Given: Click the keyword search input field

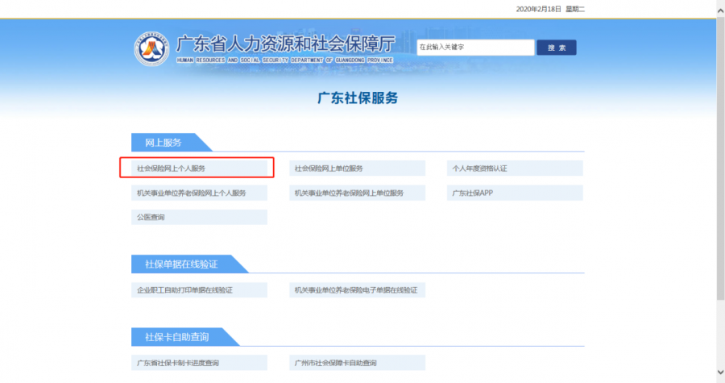Looking at the screenshot, I should tap(475, 48).
